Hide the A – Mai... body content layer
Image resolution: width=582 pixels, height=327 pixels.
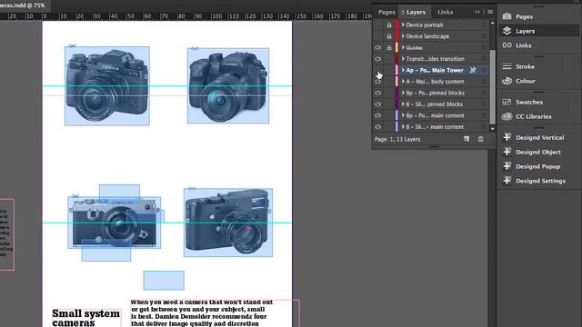click(378, 82)
